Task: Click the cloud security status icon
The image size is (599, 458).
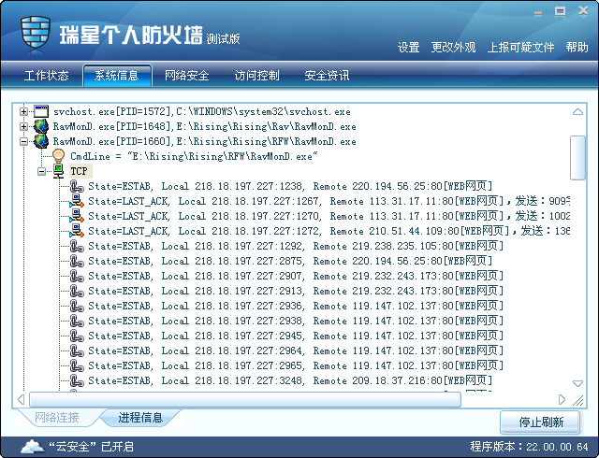Action: pyautogui.click(x=33, y=446)
